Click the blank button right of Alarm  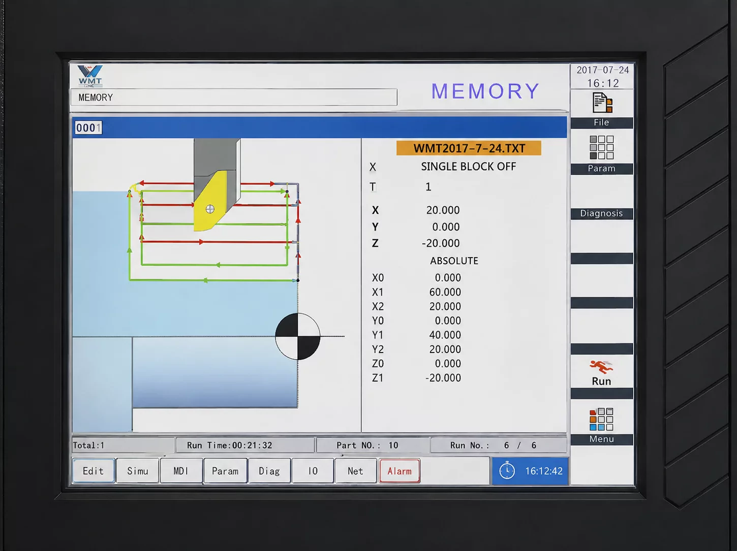pyautogui.click(x=455, y=471)
